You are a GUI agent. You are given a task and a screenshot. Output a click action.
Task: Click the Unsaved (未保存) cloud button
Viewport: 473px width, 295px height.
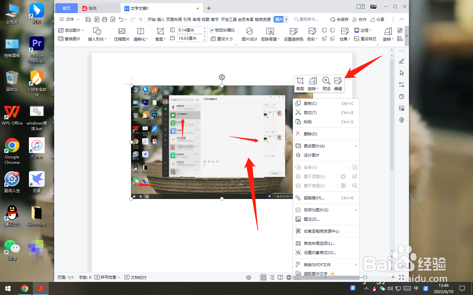click(339, 19)
